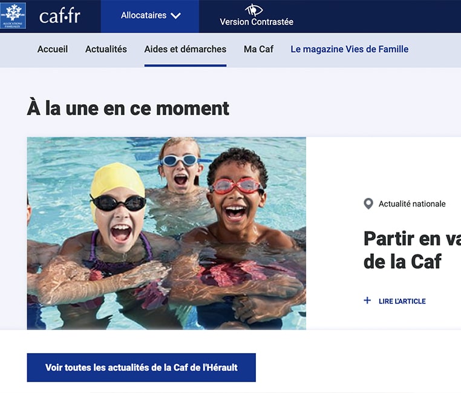
Task: Open the Actualités menu item
Action: click(106, 49)
